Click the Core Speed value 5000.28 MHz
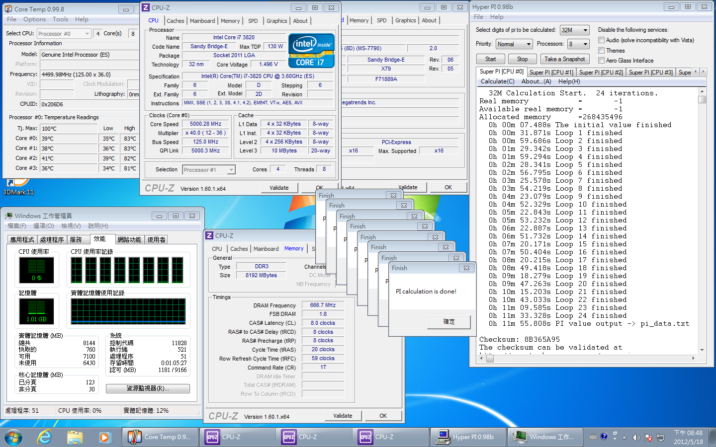 coord(205,124)
